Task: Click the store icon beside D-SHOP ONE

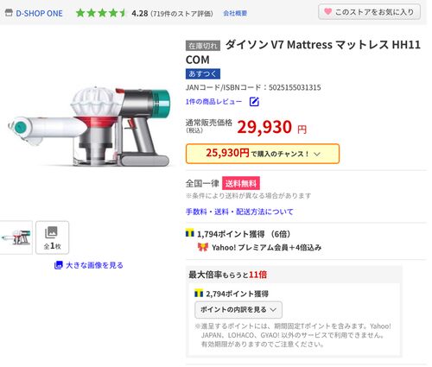Action: click(x=9, y=13)
